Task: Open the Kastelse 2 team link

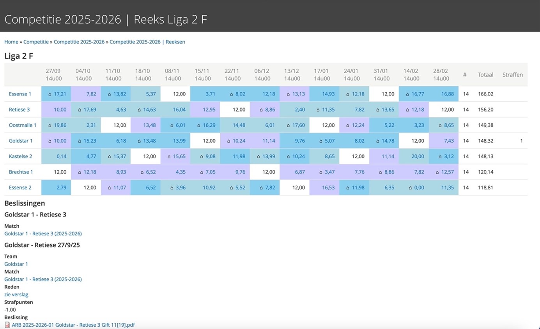Action: click(20, 156)
